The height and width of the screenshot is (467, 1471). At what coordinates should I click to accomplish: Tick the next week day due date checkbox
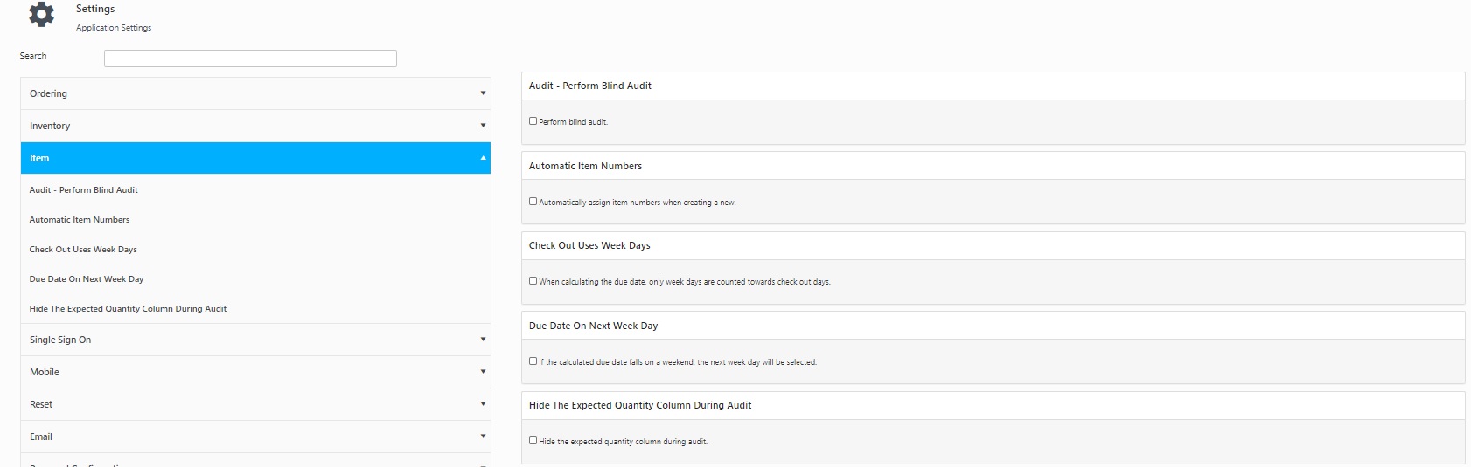(x=533, y=361)
